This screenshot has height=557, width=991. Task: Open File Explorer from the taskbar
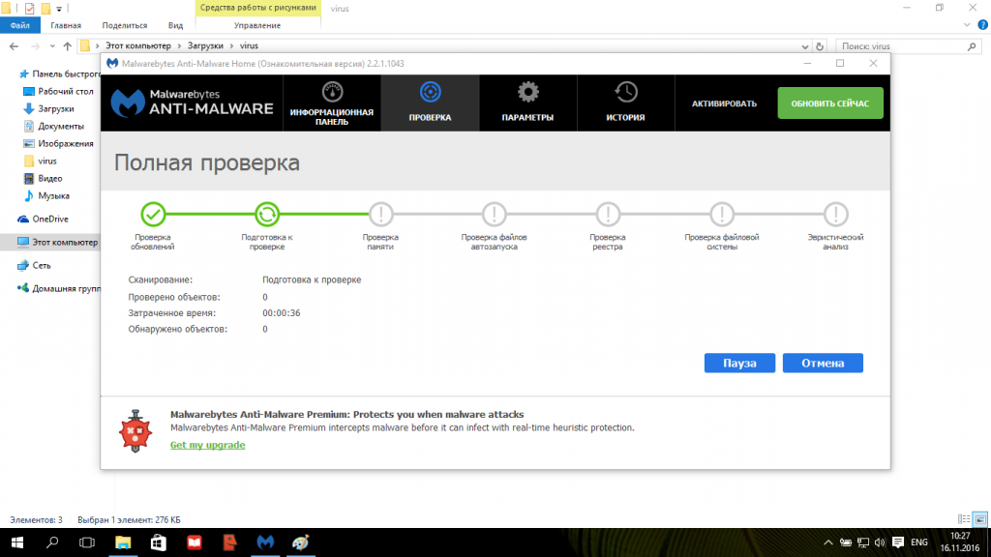(123, 542)
